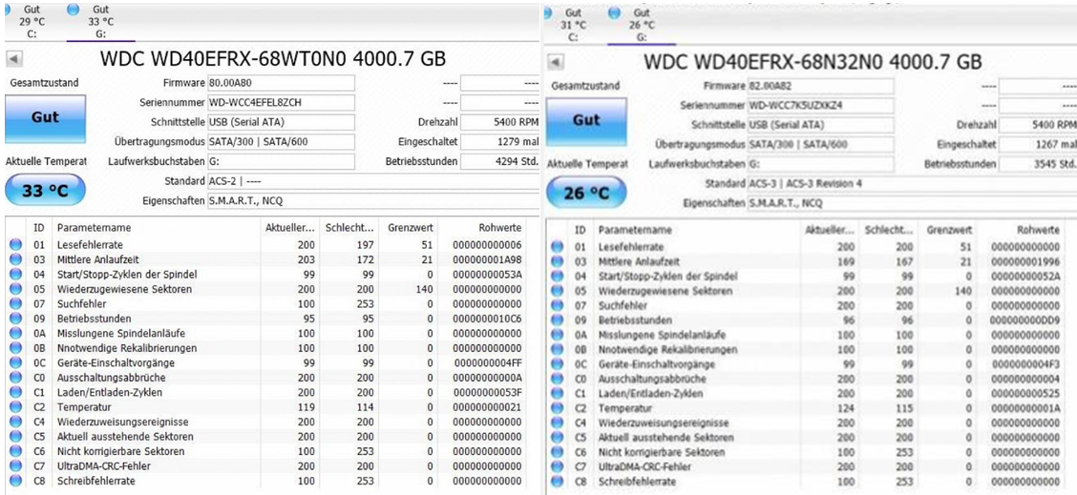Click serial number field WD-WCC4EFEL8ZCH
Screen dimensions: 1077x495
[x=281, y=103]
